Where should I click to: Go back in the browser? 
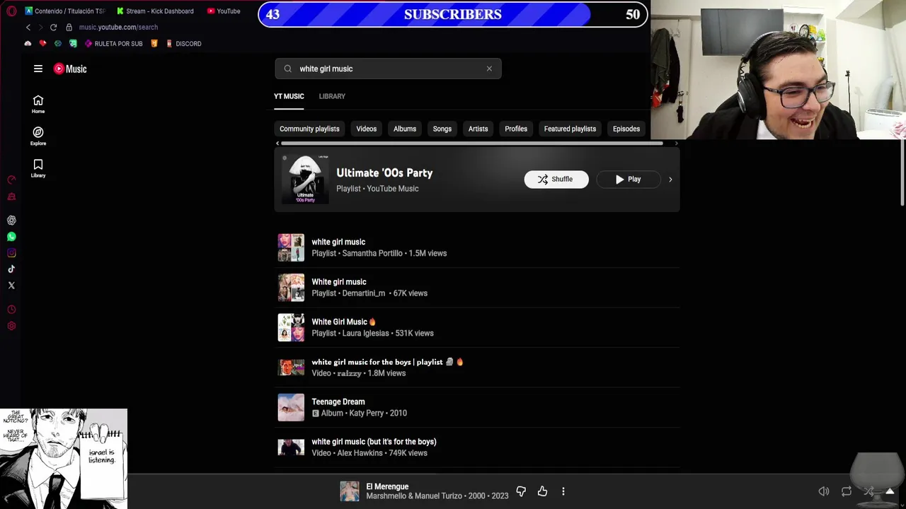point(28,27)
